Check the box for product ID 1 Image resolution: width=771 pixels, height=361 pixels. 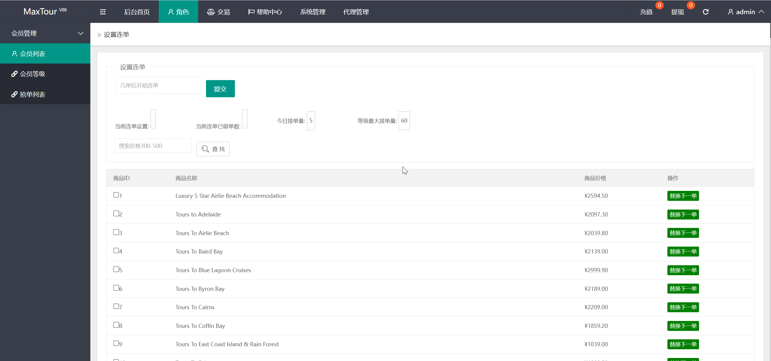coord(116,195)
